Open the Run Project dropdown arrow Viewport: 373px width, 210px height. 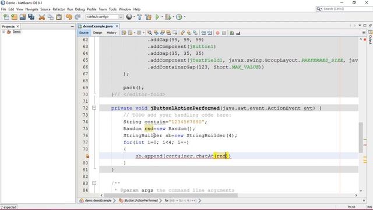162,17
